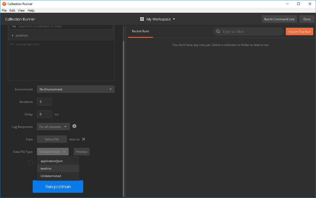Image resolution: width=316 pixels, height=198 pixels.
Task: Open the Log Responses info icon
Action: point(74,126)
